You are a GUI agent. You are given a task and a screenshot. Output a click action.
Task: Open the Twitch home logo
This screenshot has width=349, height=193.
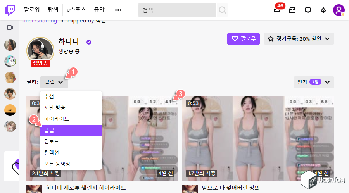tap(10, 10)
